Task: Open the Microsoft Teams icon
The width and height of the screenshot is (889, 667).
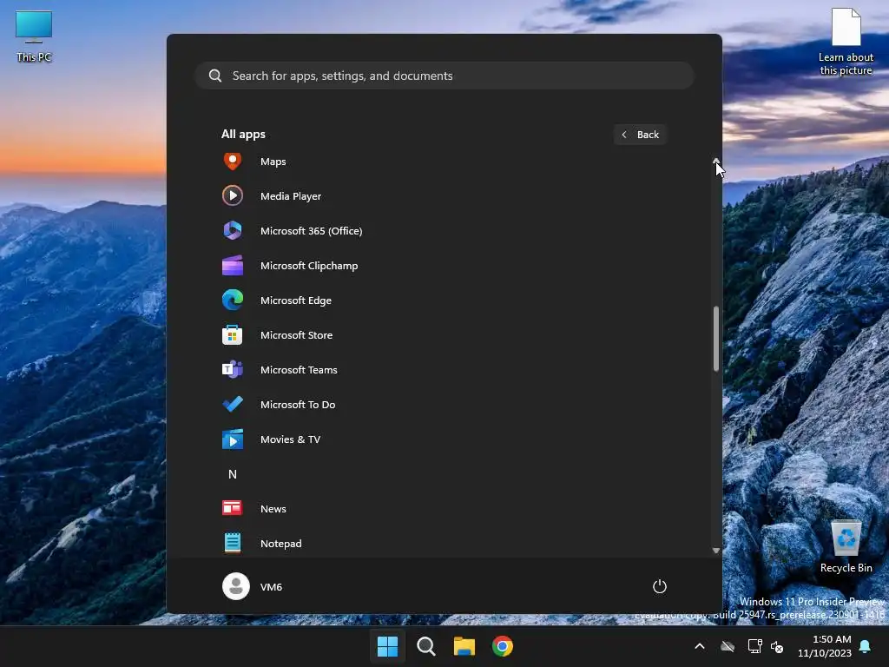Action: pos(233,369)
